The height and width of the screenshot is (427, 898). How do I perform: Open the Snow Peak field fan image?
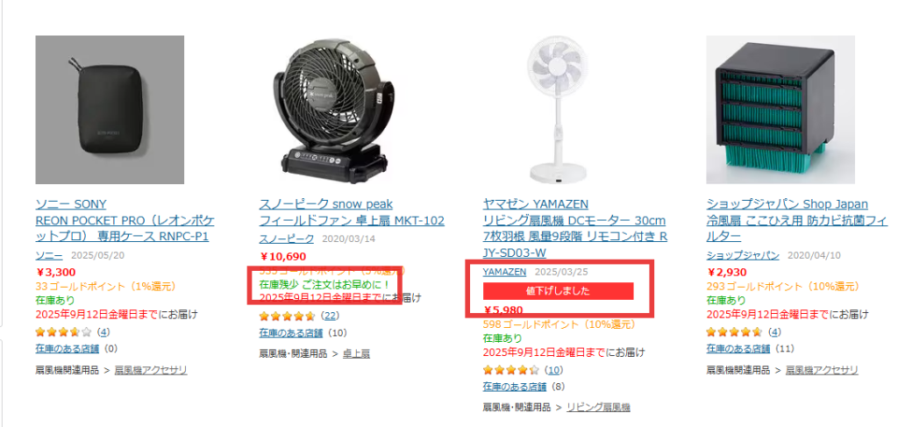coord(333,110)
